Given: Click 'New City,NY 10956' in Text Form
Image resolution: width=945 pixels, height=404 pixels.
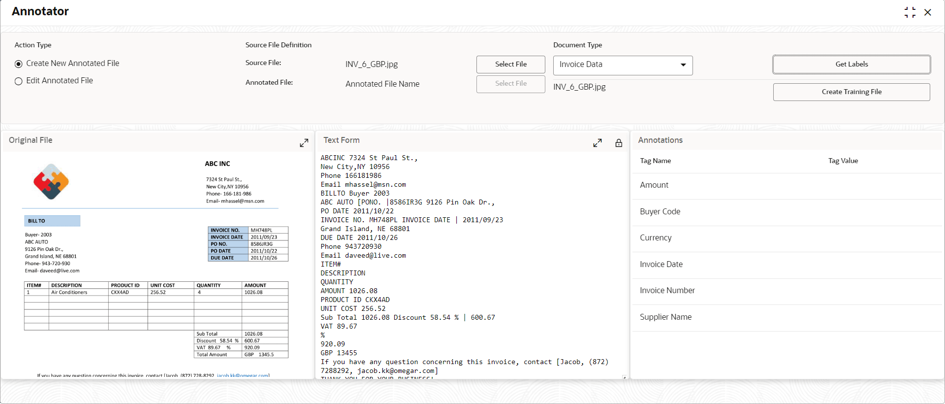Looking at the screenshot, I should 355,167.
